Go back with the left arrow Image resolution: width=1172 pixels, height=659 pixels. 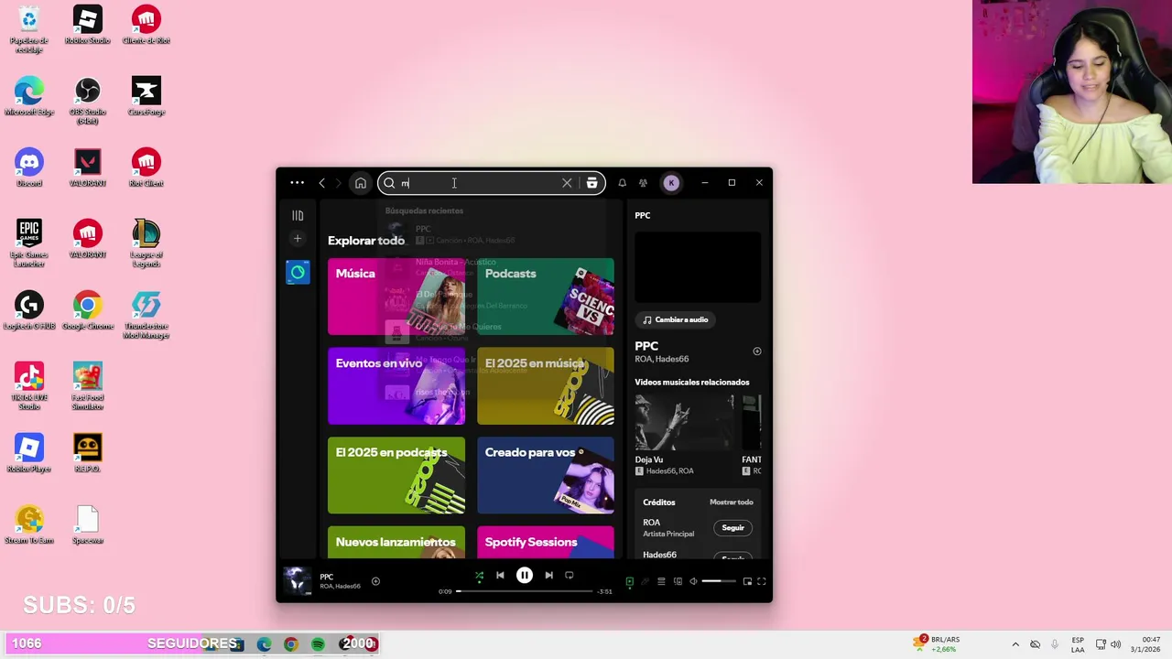click(321, 183)
